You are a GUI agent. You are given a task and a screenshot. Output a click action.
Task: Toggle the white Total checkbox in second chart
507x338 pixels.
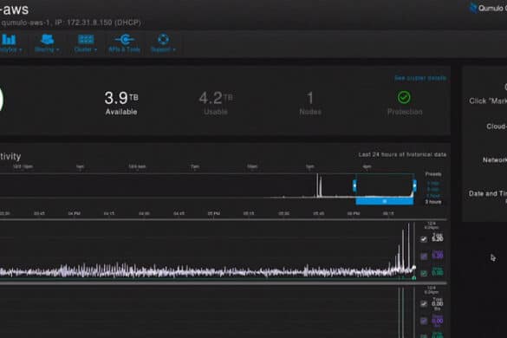[424, 303]
